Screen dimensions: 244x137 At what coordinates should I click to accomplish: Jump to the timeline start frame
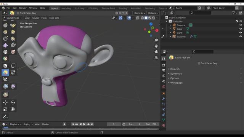[x=73, y=124]
